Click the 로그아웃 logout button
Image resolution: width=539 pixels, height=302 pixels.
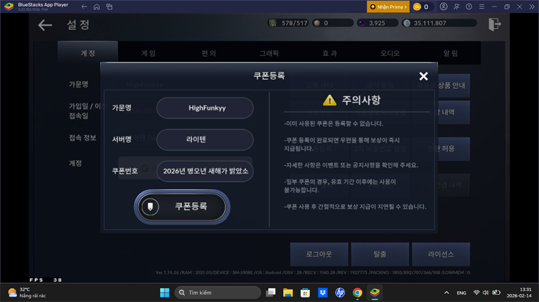(x=319, y=254)
